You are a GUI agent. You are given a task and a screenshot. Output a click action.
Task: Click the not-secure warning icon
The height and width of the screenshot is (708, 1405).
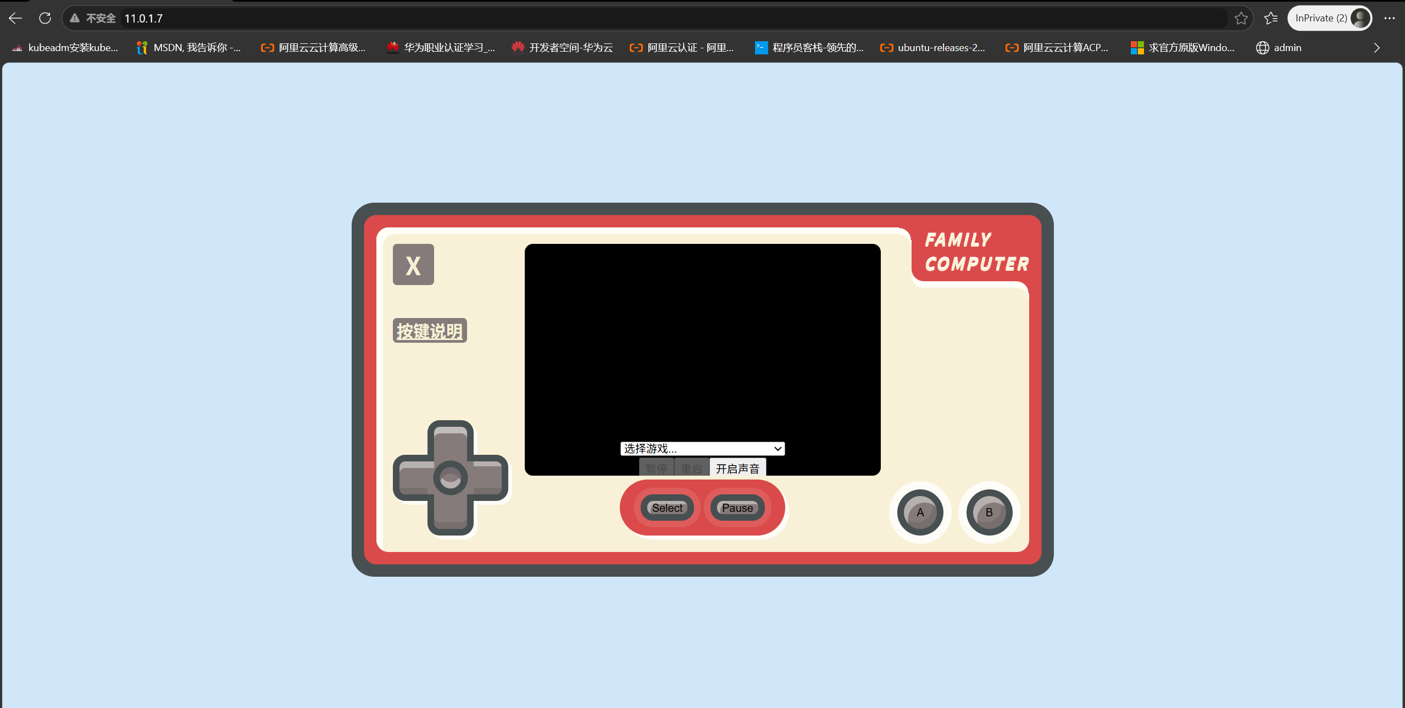[x=75, y=18]
